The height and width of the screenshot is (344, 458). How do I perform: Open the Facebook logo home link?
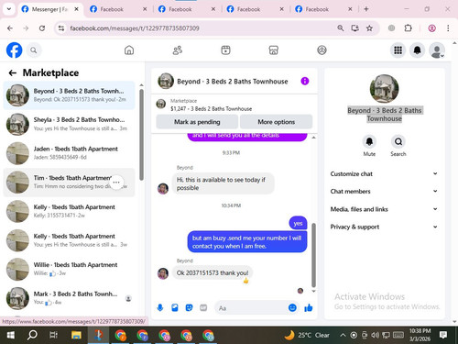coord(14,50)
